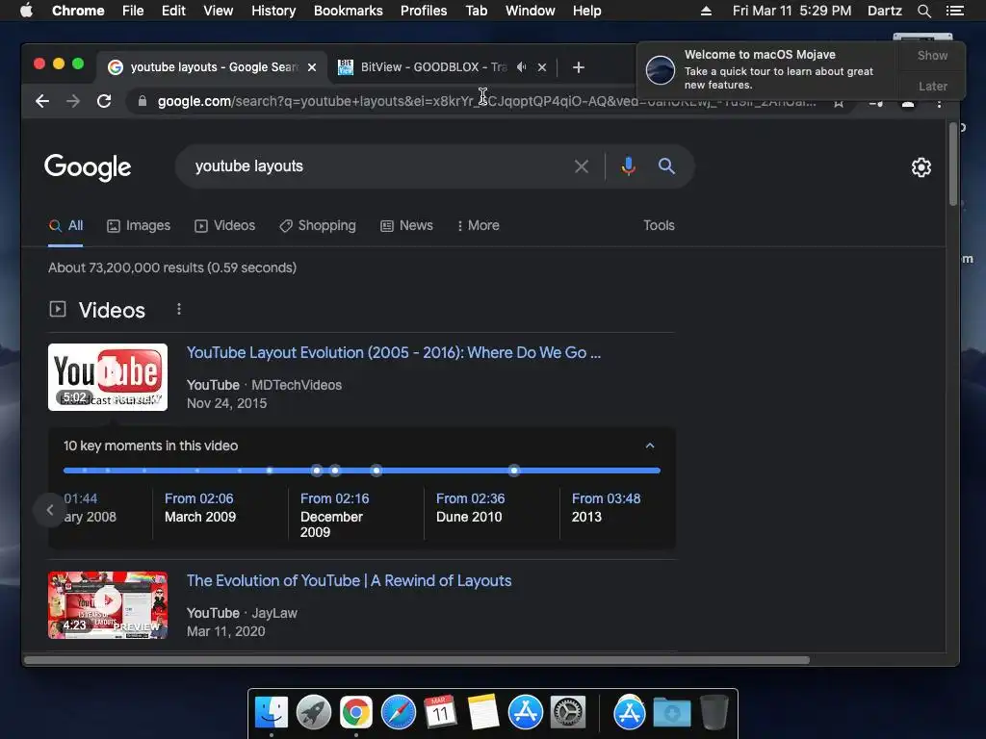Open Launchpad rocket in the Dock

[314, 713]
